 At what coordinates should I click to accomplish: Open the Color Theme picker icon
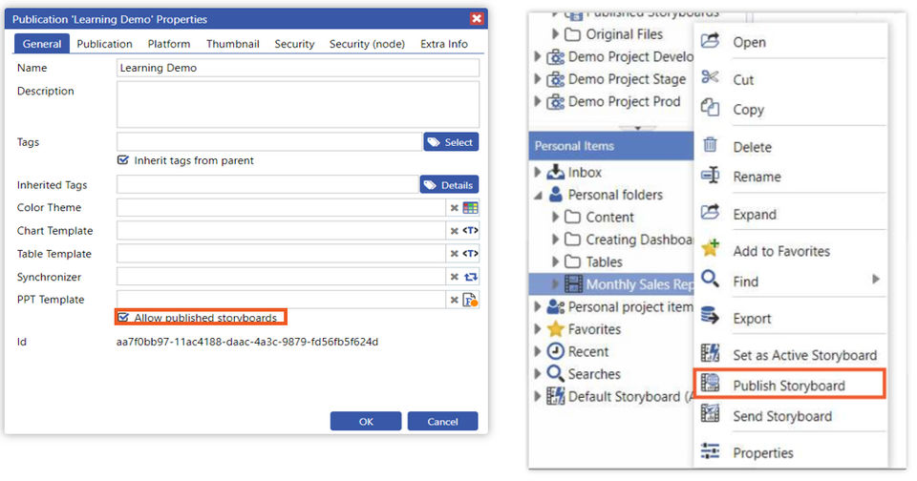470,207
